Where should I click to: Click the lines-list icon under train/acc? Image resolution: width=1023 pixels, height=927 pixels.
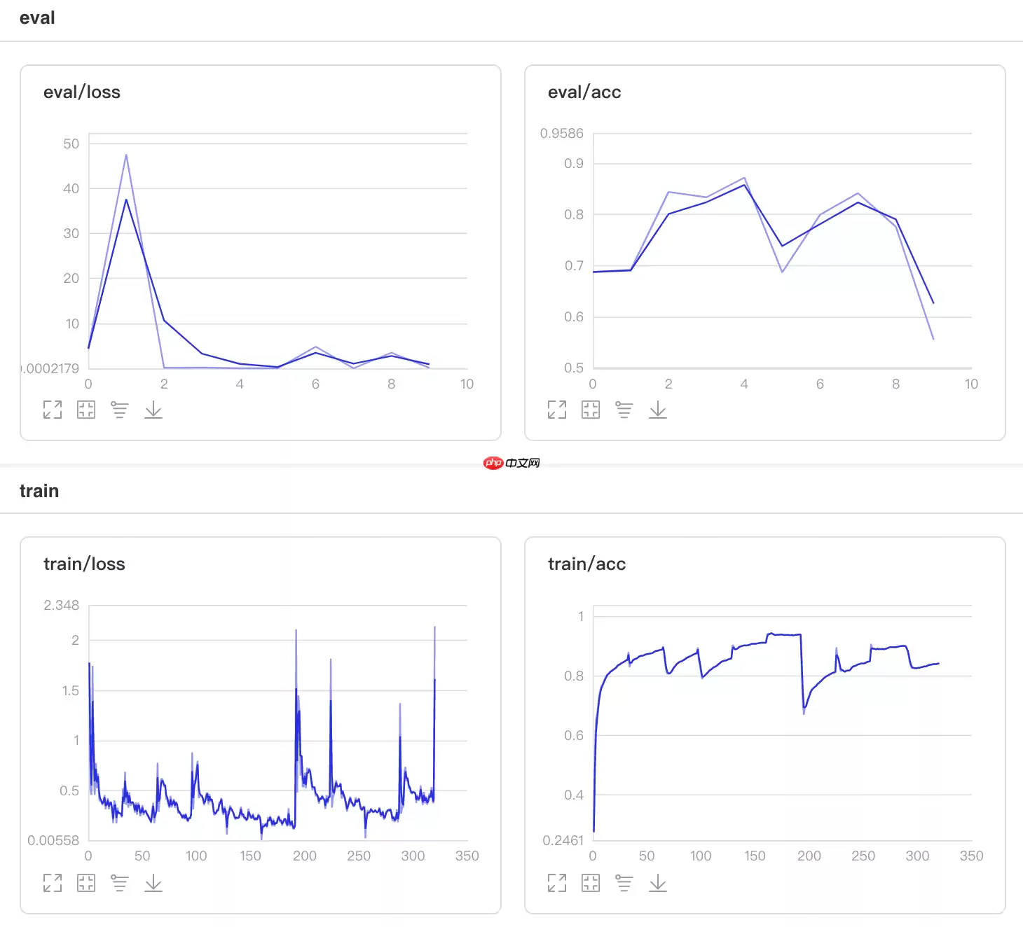(x=624, y=883)
